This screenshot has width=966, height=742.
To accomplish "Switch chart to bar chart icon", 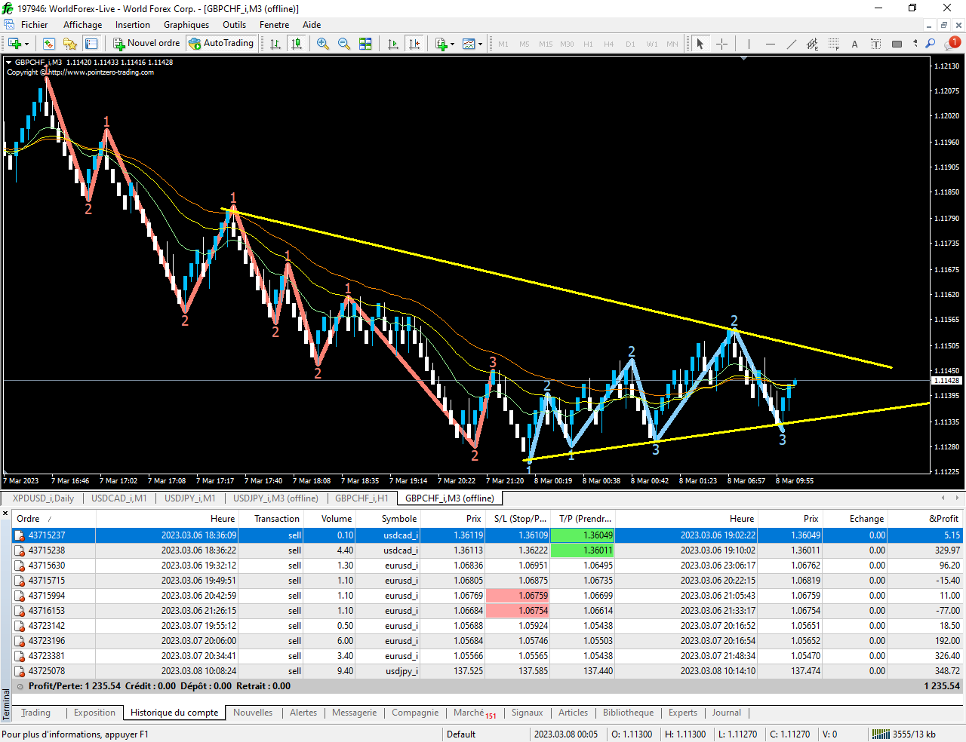I will 275,44.
